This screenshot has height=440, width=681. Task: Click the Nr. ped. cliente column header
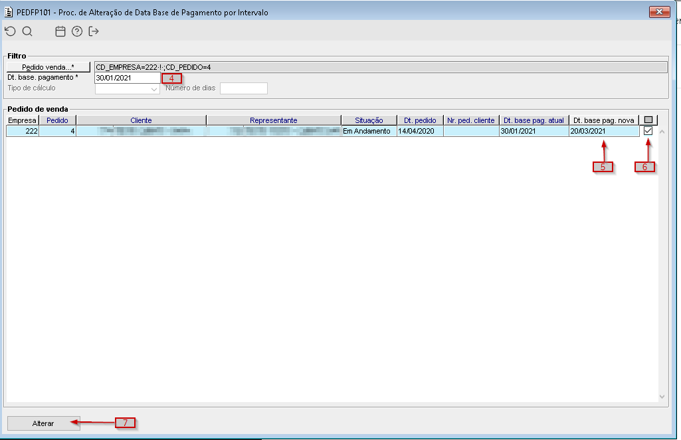pos(471,120)
